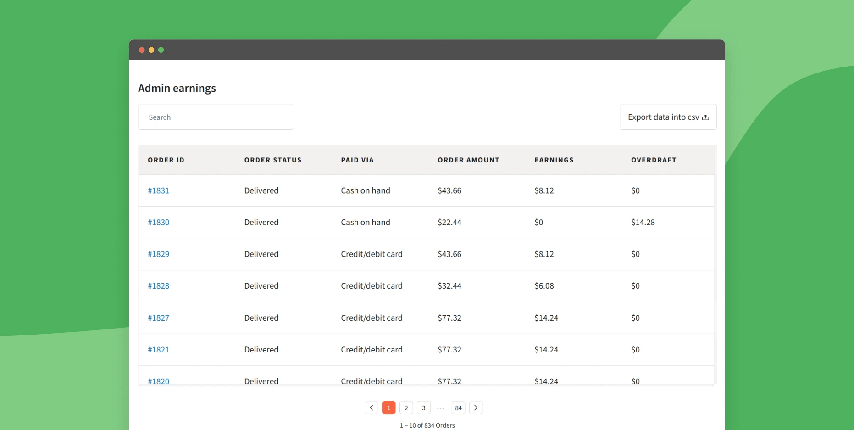Click the EARNINGS column header
The height and width of the screenshot is (430, 854).
[x=554, y=160]
